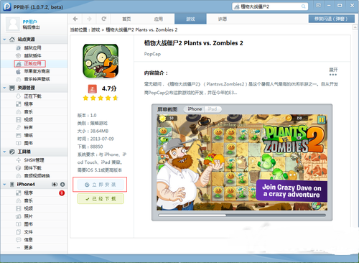Click the refresh page icon
Image resolution: width=359 pixels, height=263 pixels.
click(x=103, y=19)
